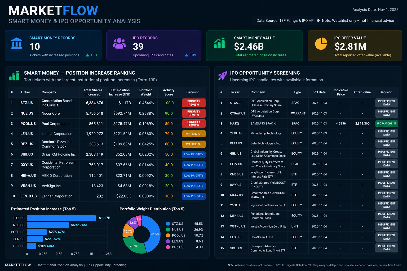Click the diamond separator icon after Data Source
This screenshot has height=271, width=407.
318,20
